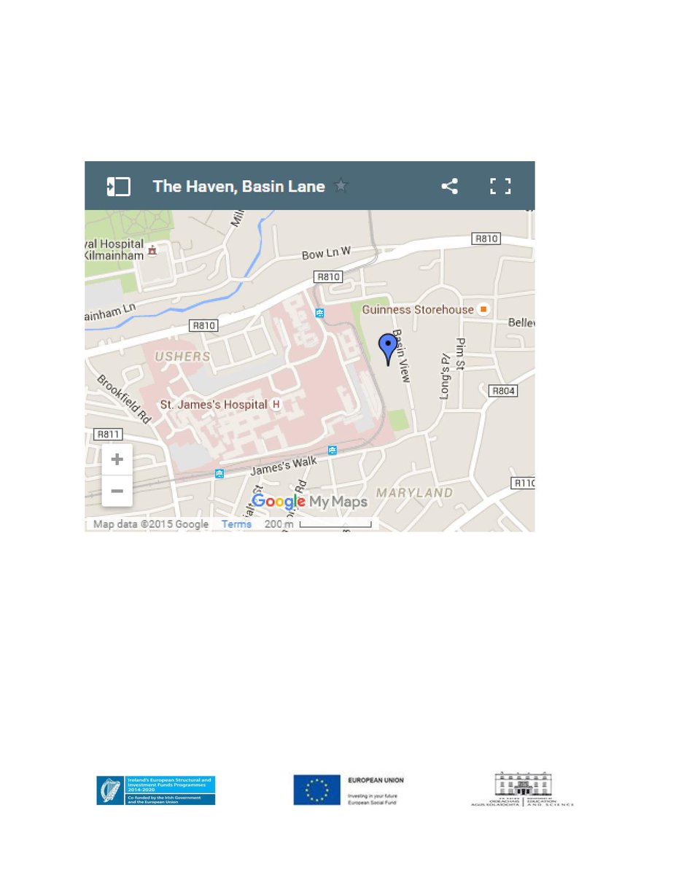Click the St. James's Hospital label
Screen dimensions: 676x875
click(214, 404)
